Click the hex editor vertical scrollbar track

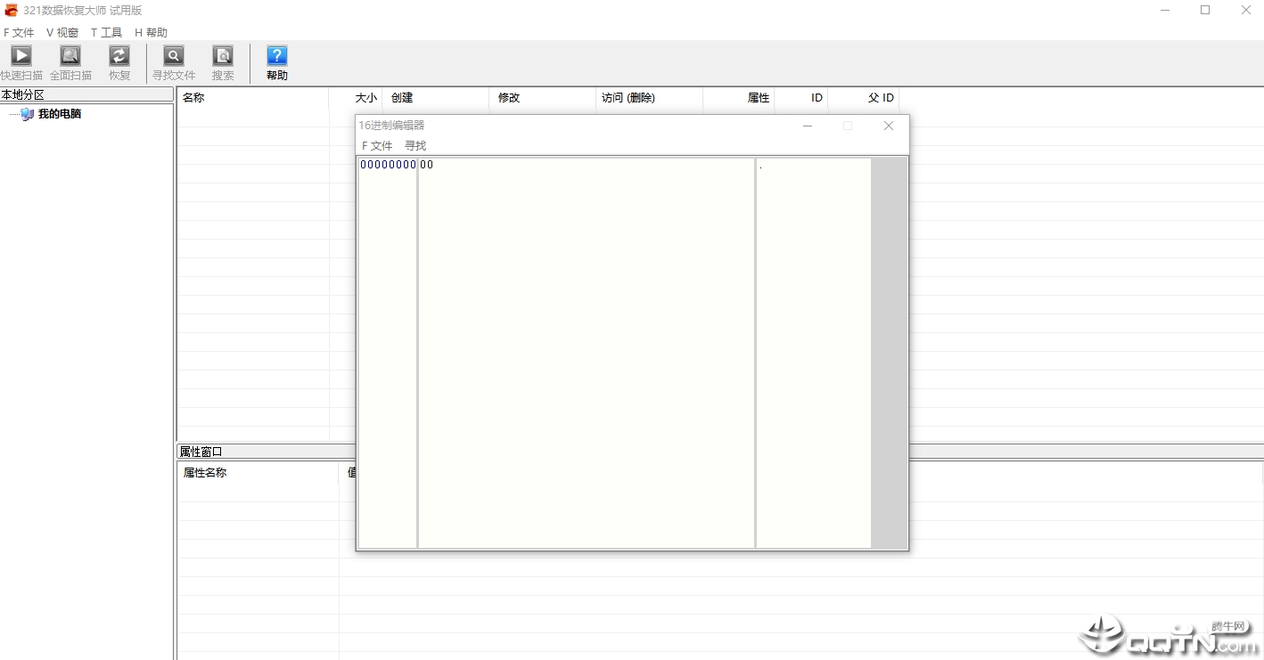point(889,353)
